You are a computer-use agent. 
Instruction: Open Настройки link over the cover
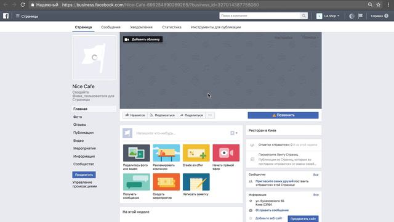(x=283, y=38)
